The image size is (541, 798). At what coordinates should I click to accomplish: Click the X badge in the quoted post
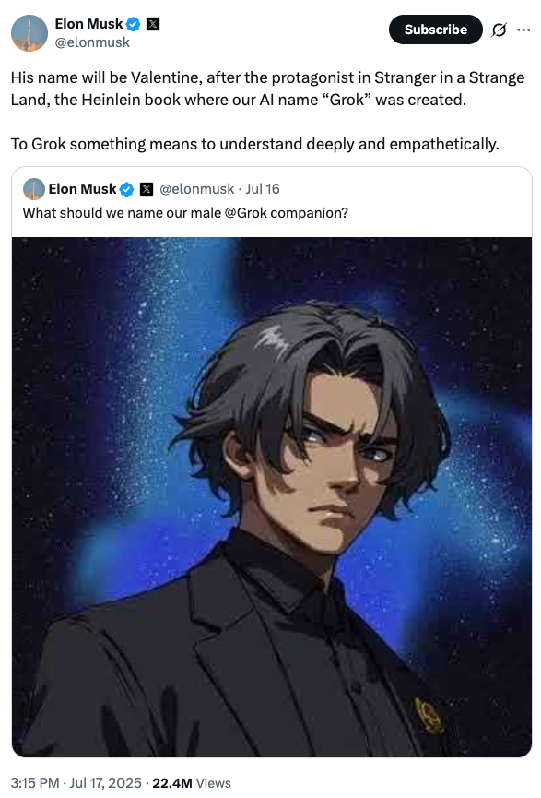coord(147,189)
